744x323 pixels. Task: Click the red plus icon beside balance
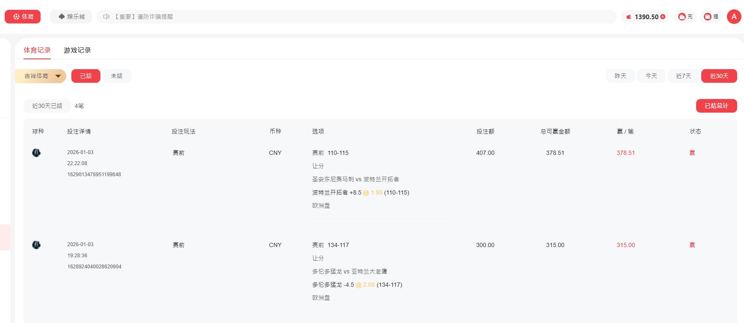pyautogui.click(x=663, y=17)
